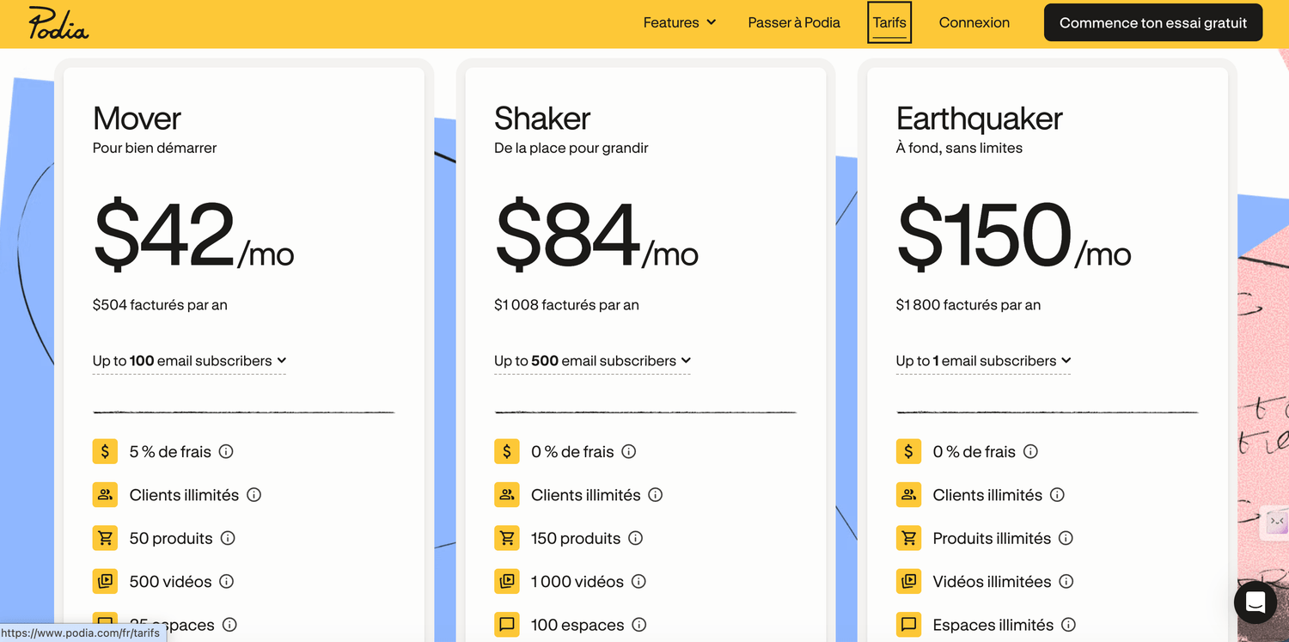Click info icon beside Earthquaker's Clients illimités
The height and width of the screenshot is (642, 1289).
click(x=1057, y=495)
